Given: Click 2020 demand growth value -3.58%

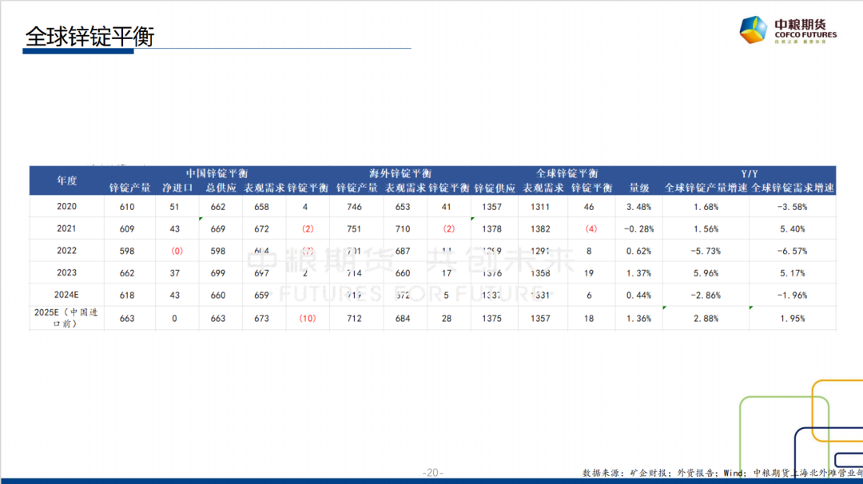Looking at the screenshot, I should (x=793, y=207).
